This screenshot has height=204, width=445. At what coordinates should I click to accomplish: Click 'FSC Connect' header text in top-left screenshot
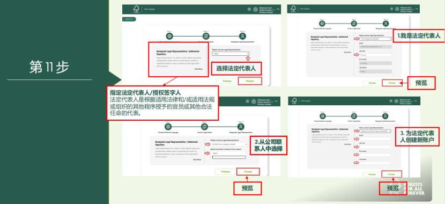click(x=149, y=9)
